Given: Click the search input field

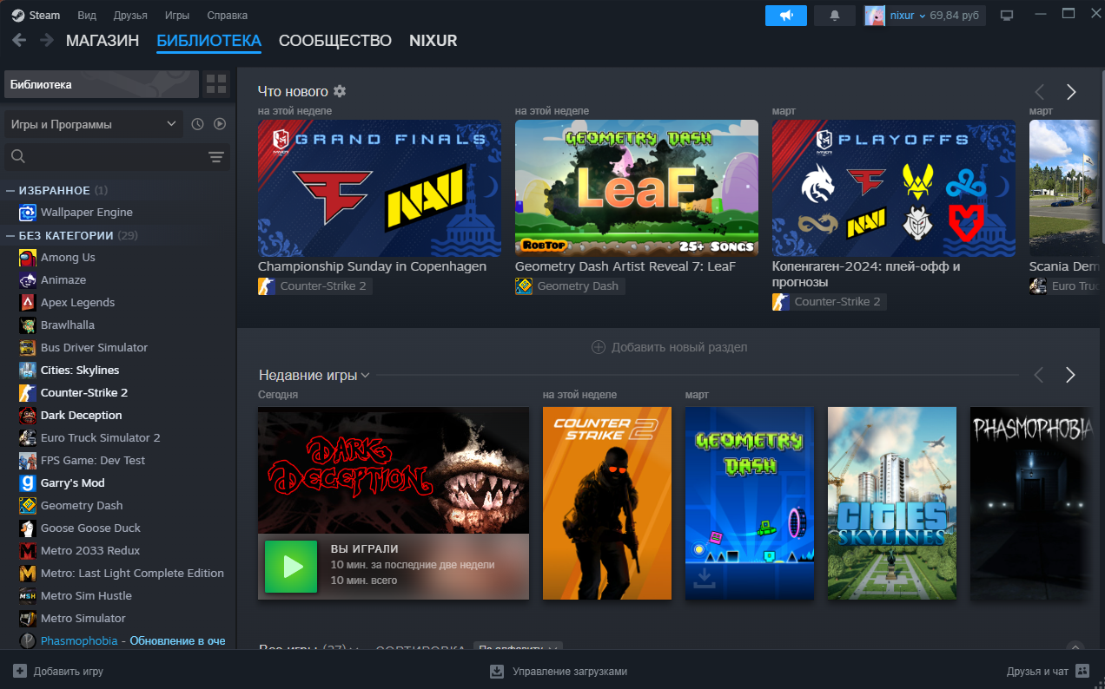Looking at the screenshot, I should [116, 157].
